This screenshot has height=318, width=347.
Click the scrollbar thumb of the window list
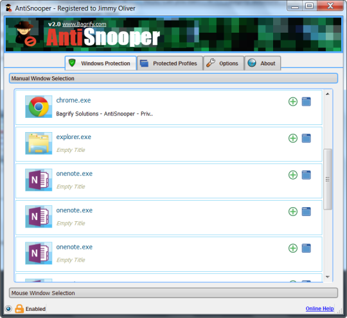pos(328,179)
